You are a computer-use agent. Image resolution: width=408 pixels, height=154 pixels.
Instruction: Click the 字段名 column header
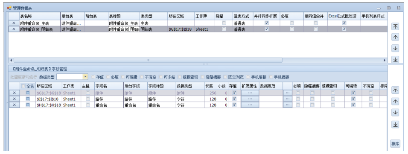tap(109, 86)
